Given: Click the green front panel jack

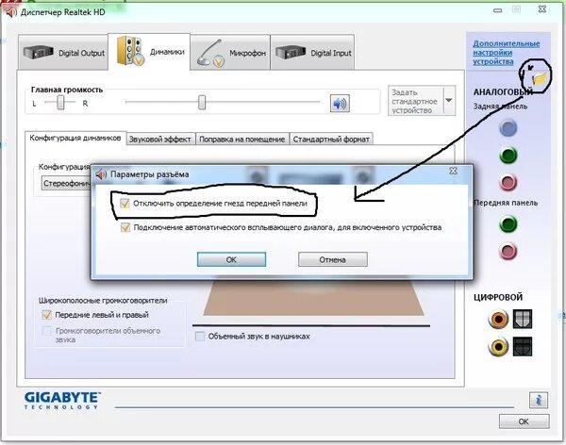Looking at the screenshot, I should 508,223.
